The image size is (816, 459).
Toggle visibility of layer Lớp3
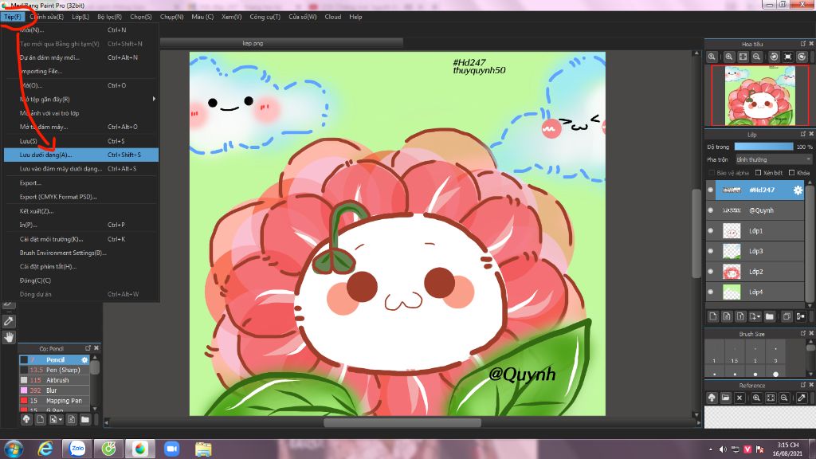click(710, 251)
